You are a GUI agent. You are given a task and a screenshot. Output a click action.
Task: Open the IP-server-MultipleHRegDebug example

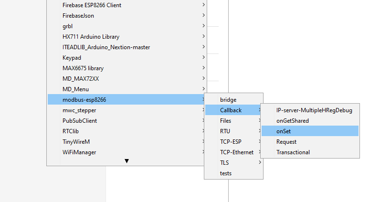(x=310, y=110)
